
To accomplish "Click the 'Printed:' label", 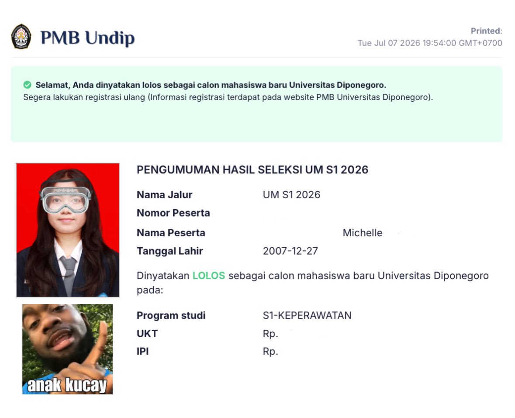I will (487, 31).
